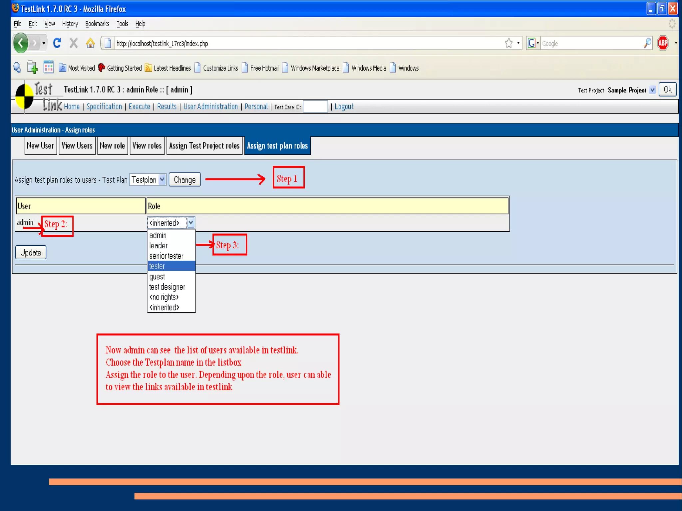
Task: Open the Edit menu
Action: (33, 24)
